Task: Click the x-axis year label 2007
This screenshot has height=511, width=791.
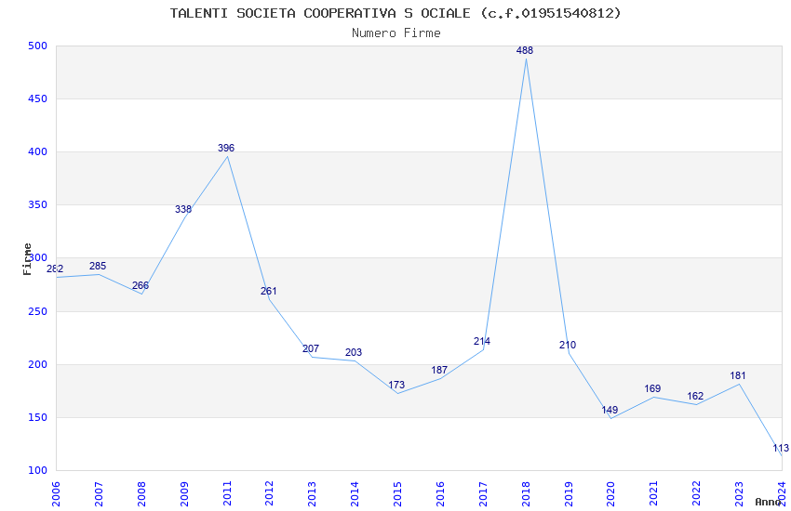Action: click(x=99, y=494)
